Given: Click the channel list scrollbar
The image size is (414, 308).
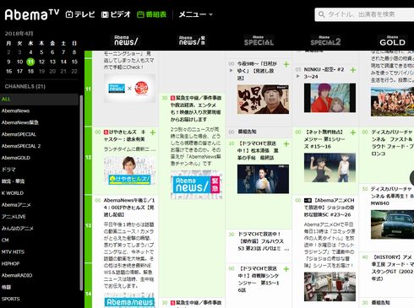Looking at the screenshot, I should pyautogui.click(x=81, y=192).
